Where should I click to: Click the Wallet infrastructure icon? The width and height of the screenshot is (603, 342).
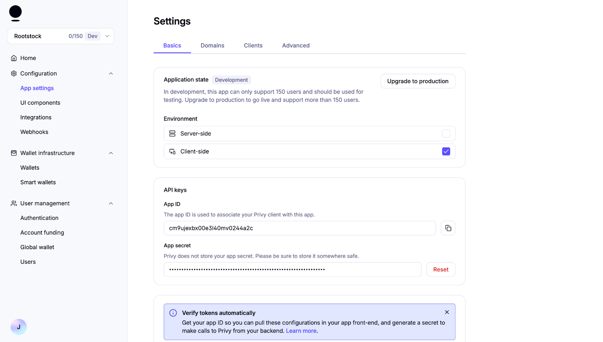[14, 153]
